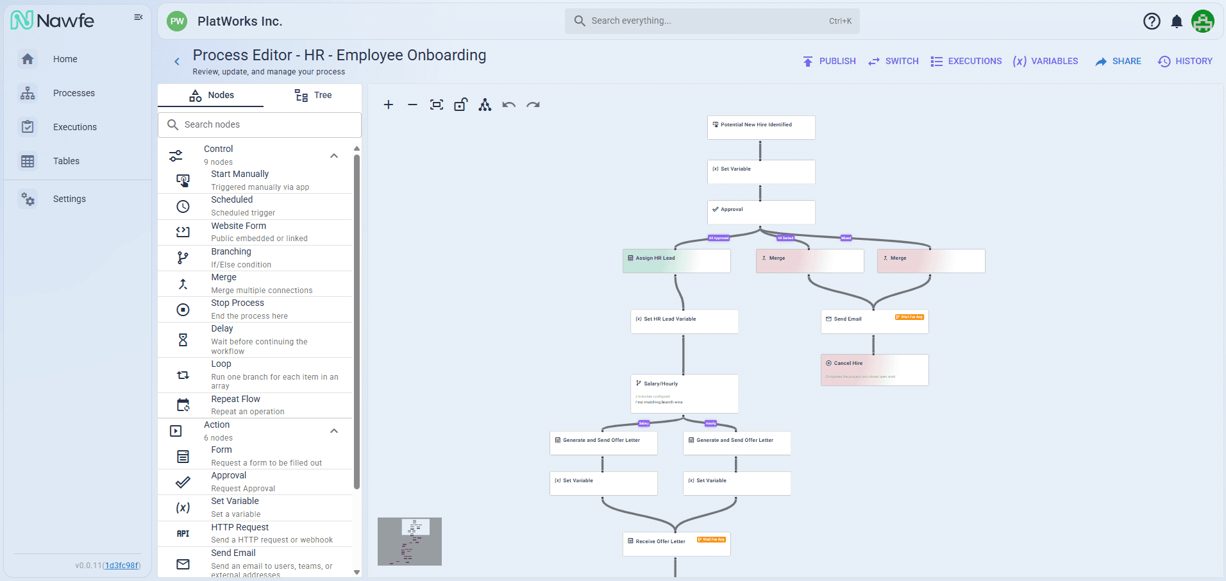This screenshot has height=581, width=1226.
Task: Select the Set HR Lead Variable node
Action: [684, 322]
